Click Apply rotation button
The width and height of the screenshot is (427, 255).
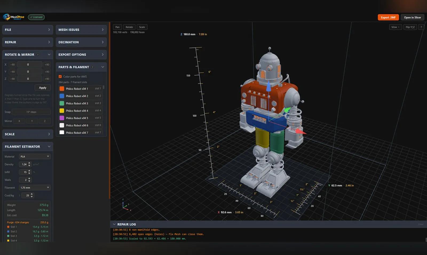pyautogui.click(x=43, y=88)
